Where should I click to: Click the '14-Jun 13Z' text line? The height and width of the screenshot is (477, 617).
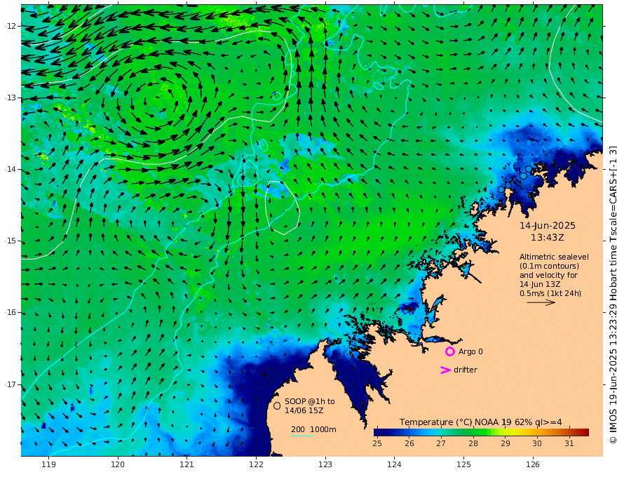[540, 284]
